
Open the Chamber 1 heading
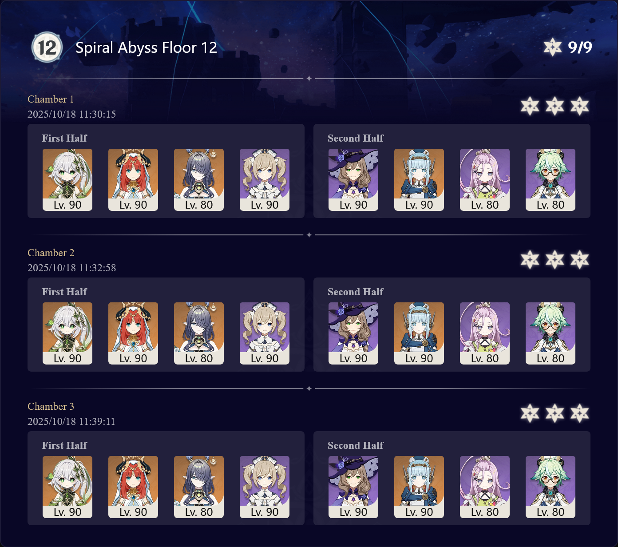pyautogui.click(x=51, y=99)
